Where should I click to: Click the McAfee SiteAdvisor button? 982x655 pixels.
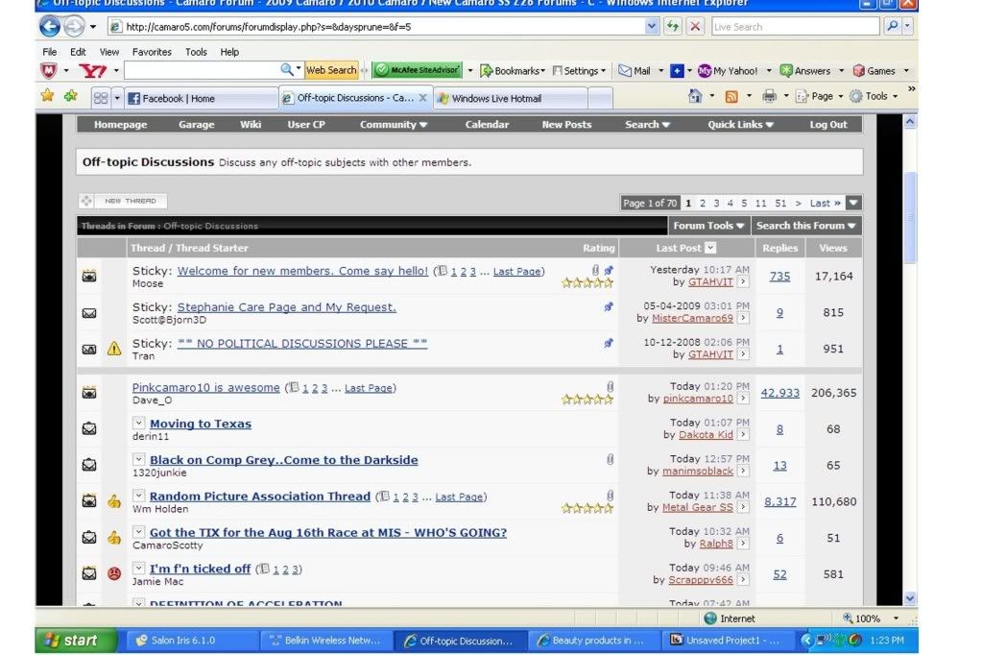click(x=417, y=70)
